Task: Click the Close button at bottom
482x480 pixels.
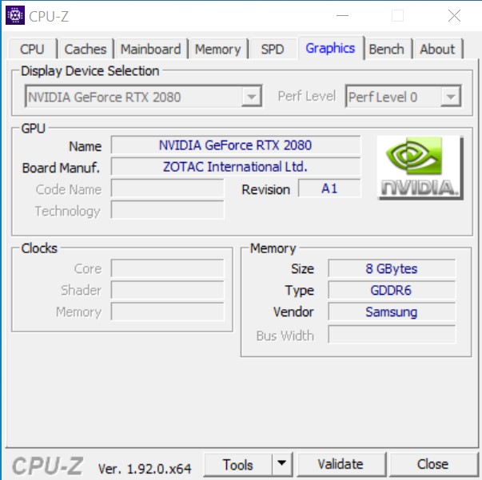Action: click(432, 464)
